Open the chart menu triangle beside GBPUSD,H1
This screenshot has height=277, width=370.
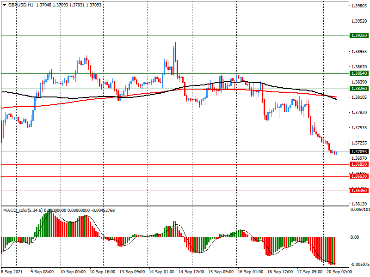(x=4, y=5)
